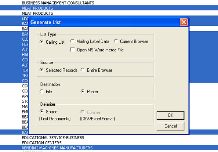
Task: Close the Generate List dialog
Action: click(x=184, y=22)
